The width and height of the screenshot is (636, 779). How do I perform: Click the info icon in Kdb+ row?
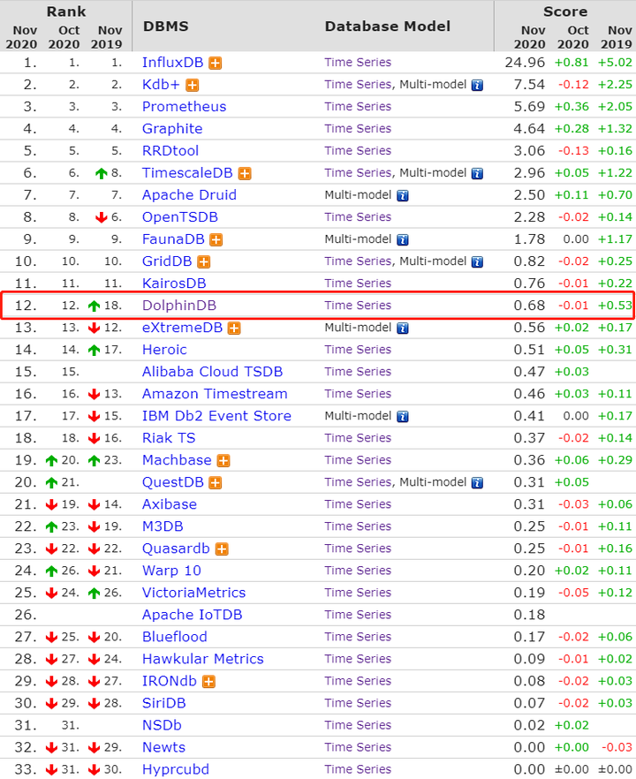tap(477, 86)
